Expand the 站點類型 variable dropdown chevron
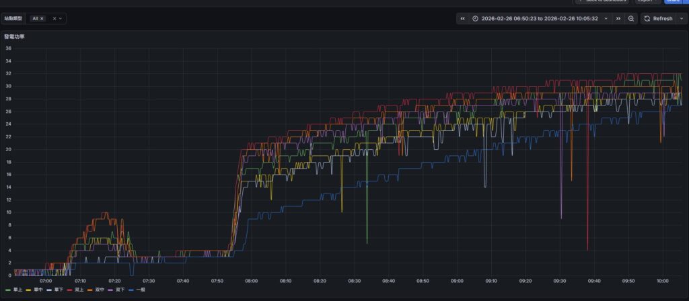 (x=61, y=19)
